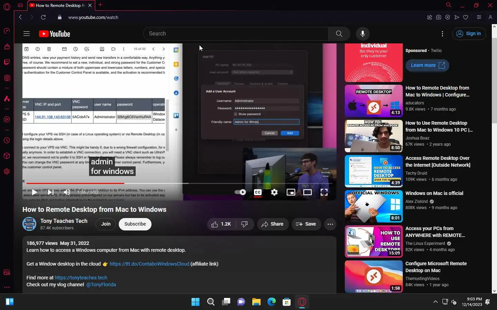Enable miniplayer mode
The image size is (497, 310).
click(291, 192)
